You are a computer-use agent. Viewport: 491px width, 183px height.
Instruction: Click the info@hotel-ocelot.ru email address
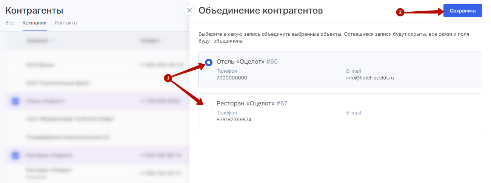coord(370,78)
